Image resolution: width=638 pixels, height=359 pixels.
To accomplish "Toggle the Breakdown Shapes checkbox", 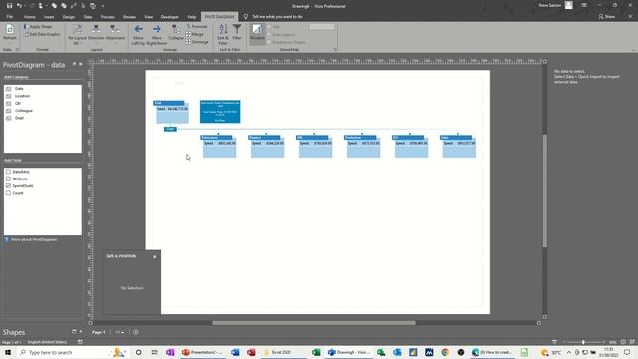I will 269,42.
